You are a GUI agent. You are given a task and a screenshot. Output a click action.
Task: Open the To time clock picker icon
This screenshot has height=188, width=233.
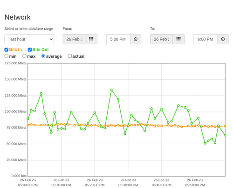(223, 39)
